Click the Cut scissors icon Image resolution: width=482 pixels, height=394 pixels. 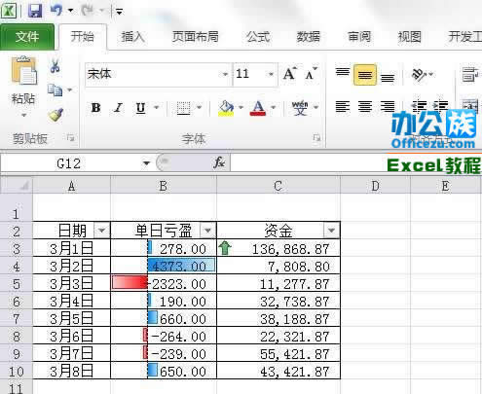[55, 66]
